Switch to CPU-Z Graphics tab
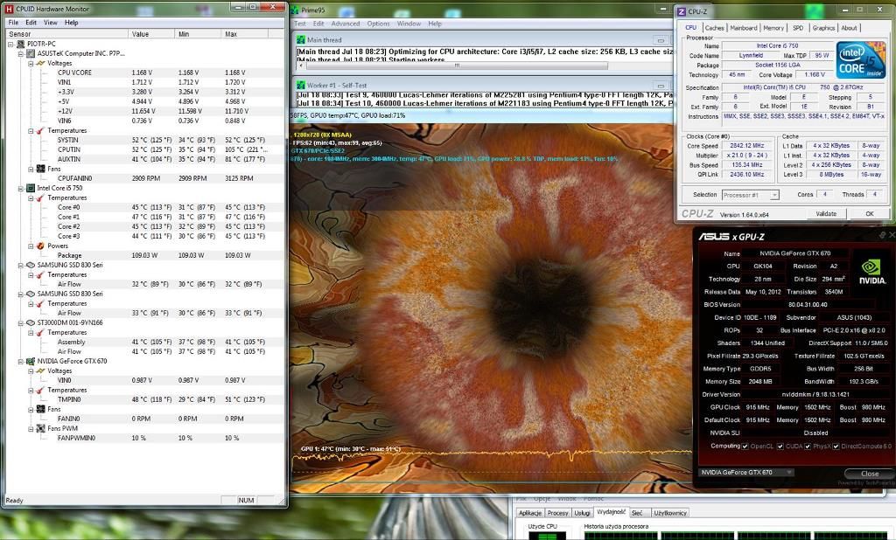 click(x=823, y=27)
